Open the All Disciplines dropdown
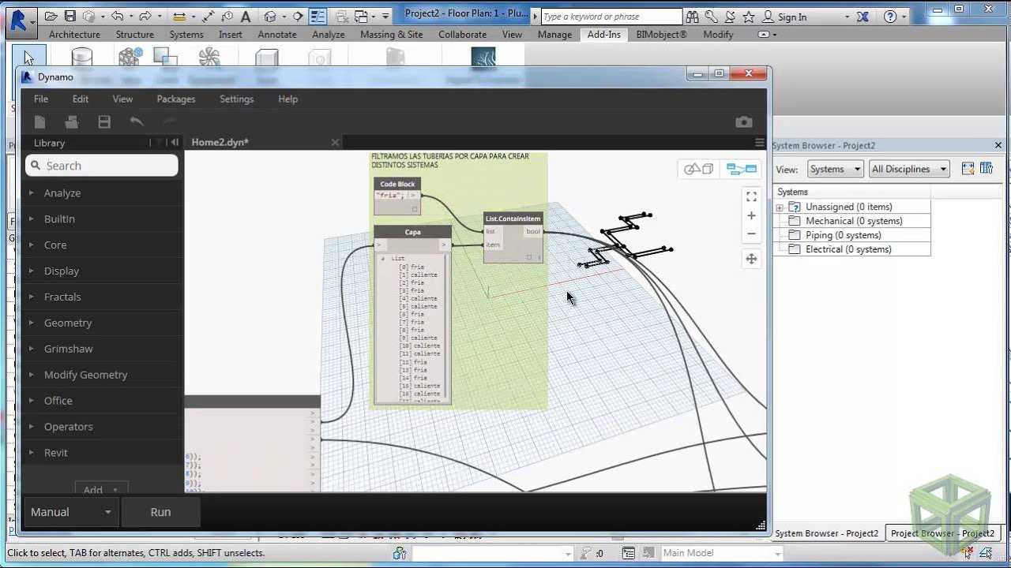 [909, 169]
